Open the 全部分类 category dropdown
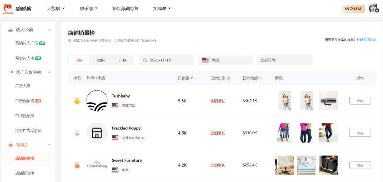This screenshot has height=182, width=383. tap(284, 60)
